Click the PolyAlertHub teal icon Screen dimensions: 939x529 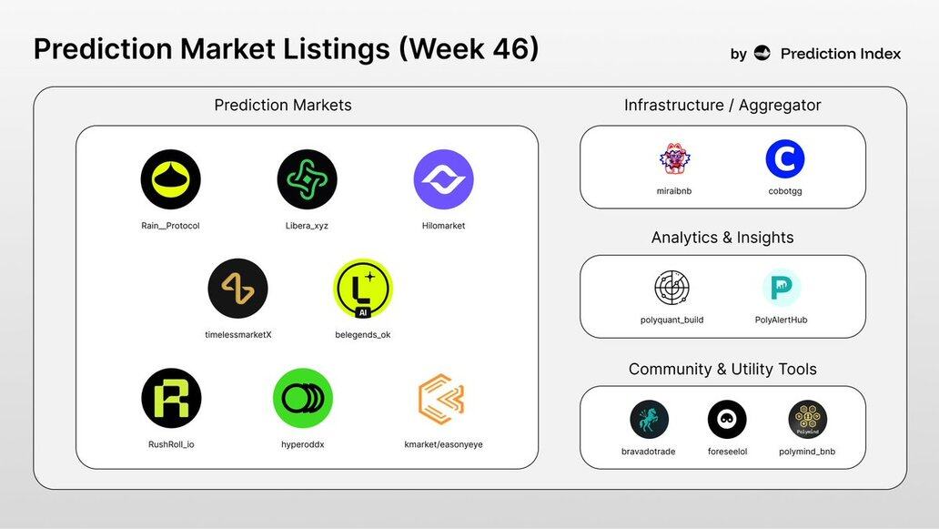pyautogui.click(x=782, y=288)
